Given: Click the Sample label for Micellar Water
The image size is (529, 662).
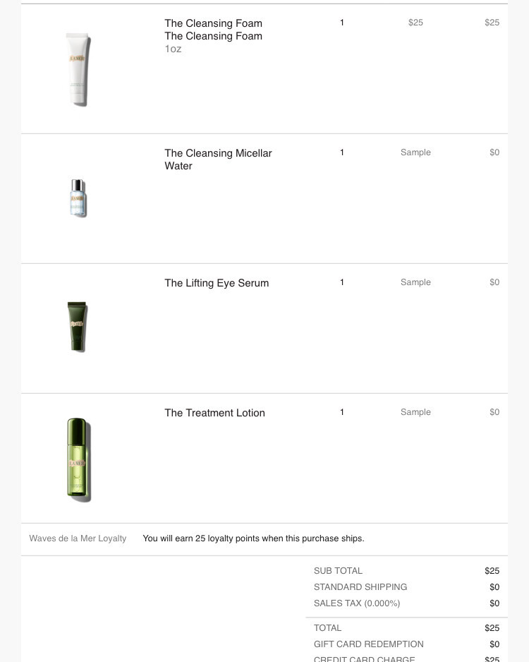Looking at the screenshot, I should (x=415, y=152).
